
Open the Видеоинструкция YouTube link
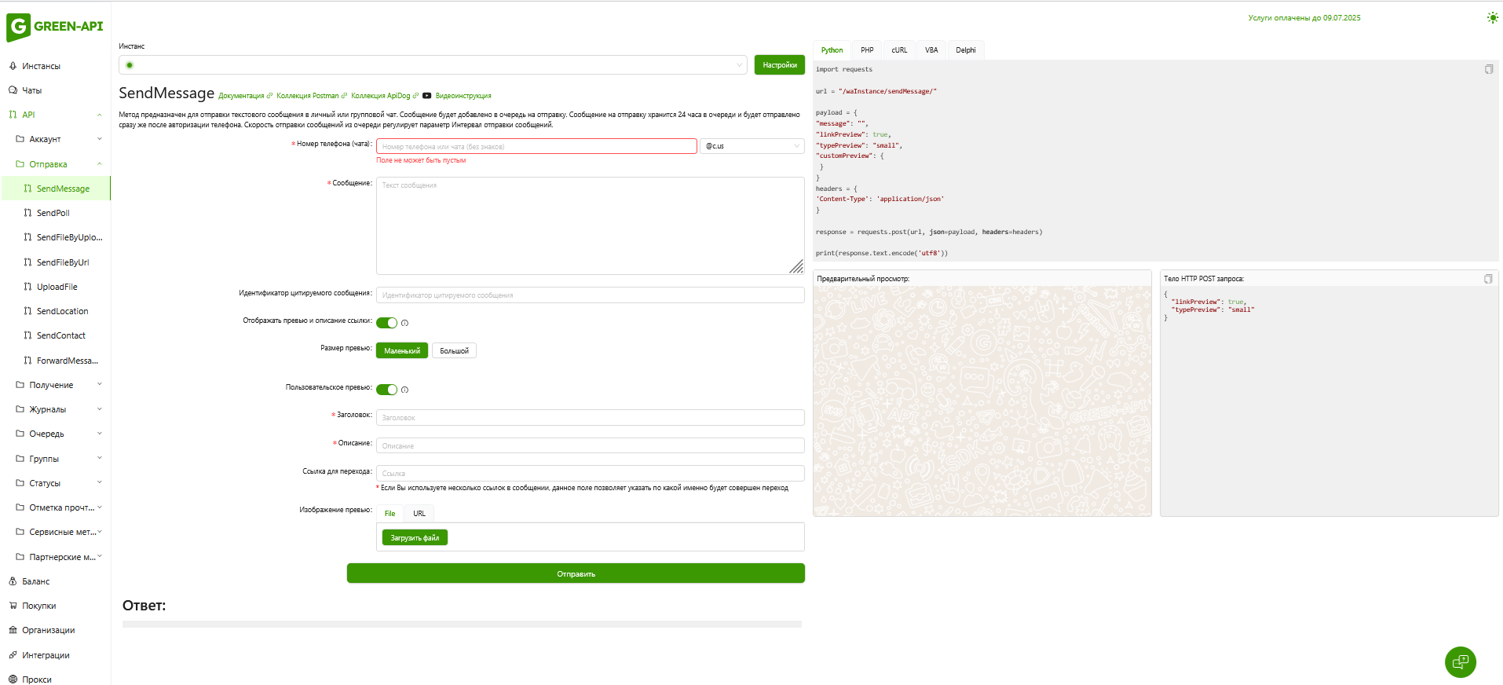click(463, 96)
